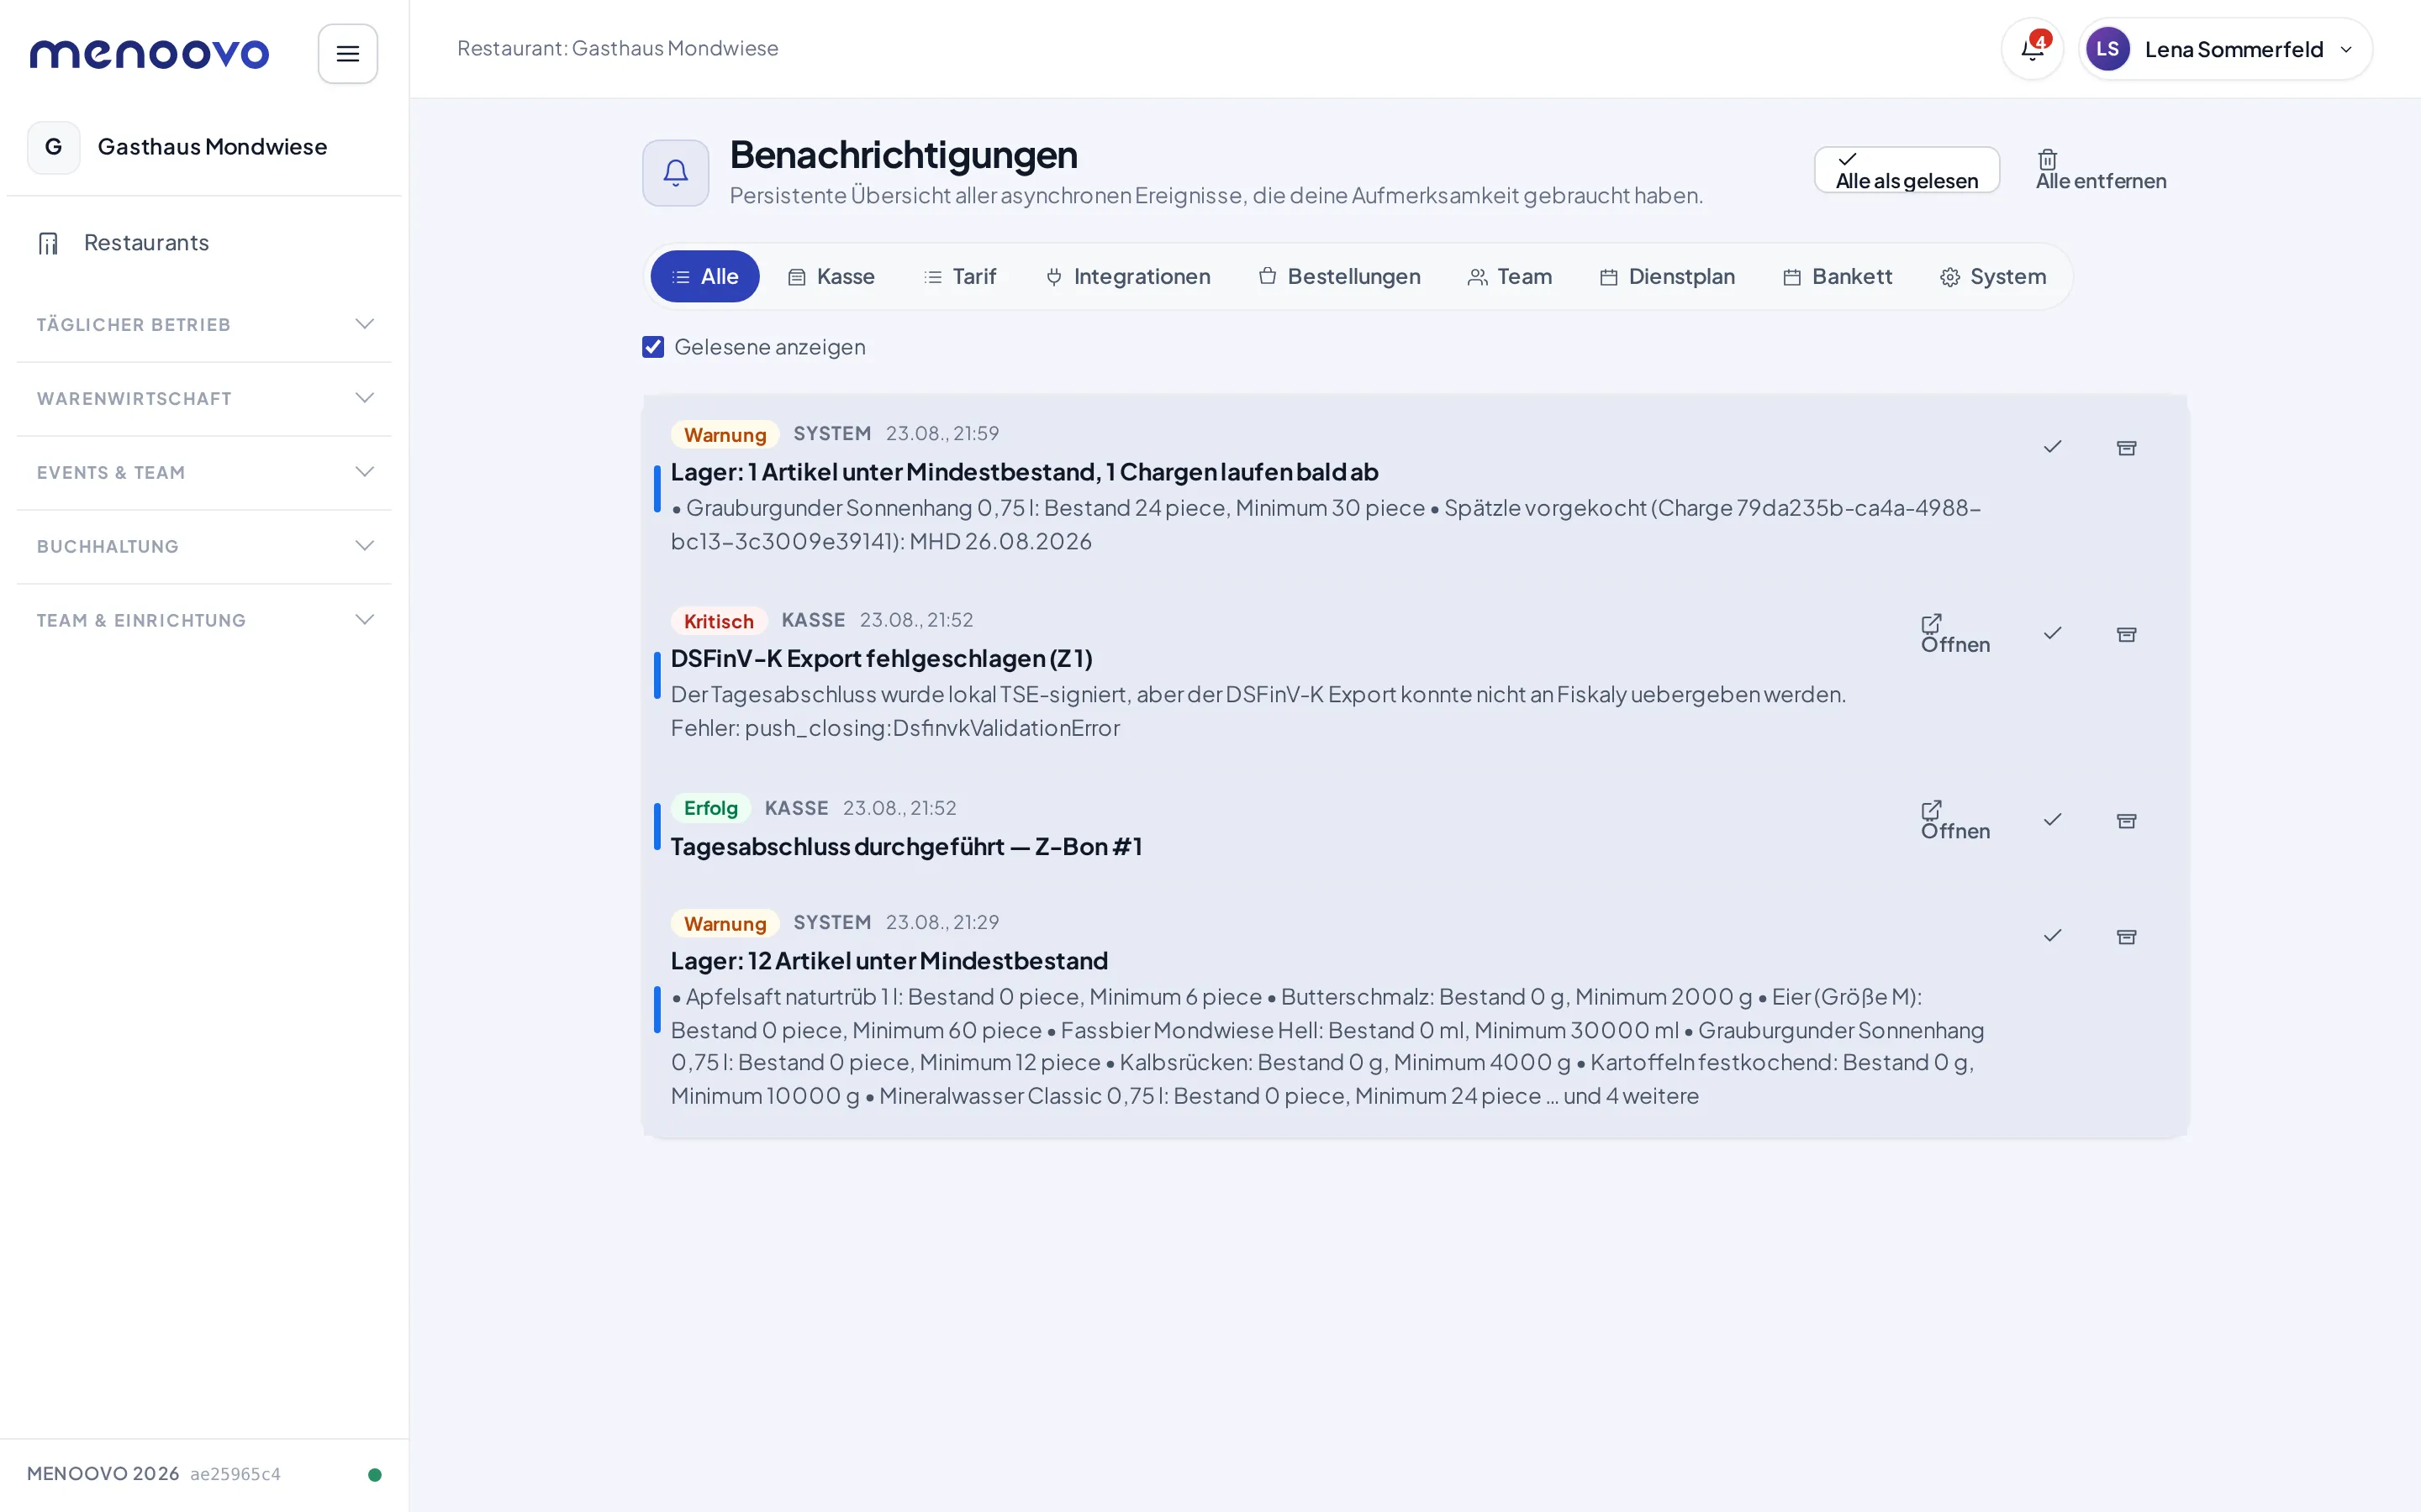Screen dimensions: 2421x1512
Task: Open the Tagesabschluss notification via Öffnen
Action: click(x=1954, y=820)
